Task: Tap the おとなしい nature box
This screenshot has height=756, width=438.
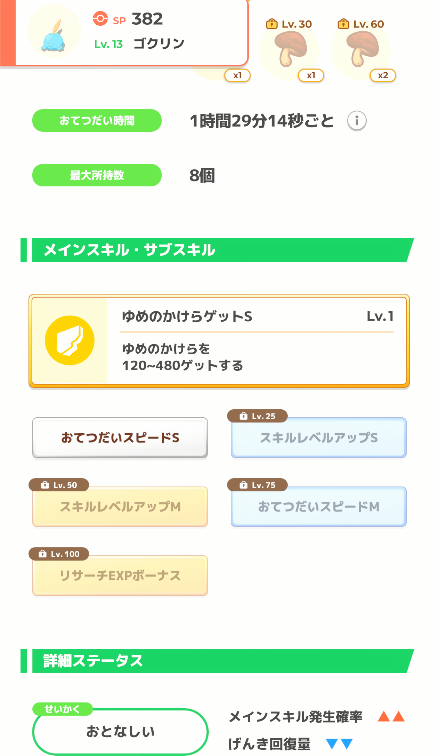Action: click(120, 732)
